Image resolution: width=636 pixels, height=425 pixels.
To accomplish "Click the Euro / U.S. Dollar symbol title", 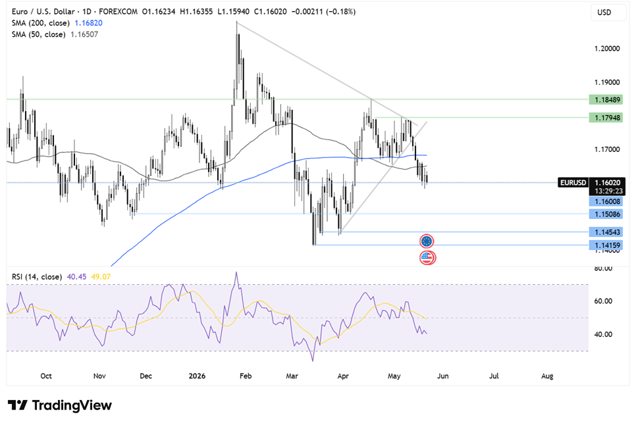I will 43,11.
